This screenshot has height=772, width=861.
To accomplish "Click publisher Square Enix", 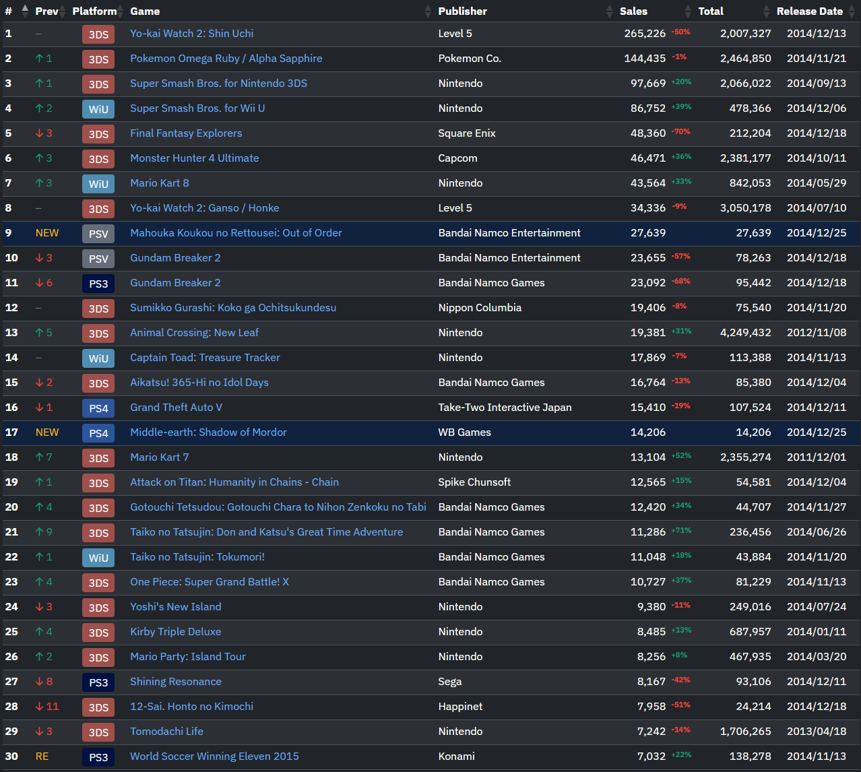I will click(467, 133).
